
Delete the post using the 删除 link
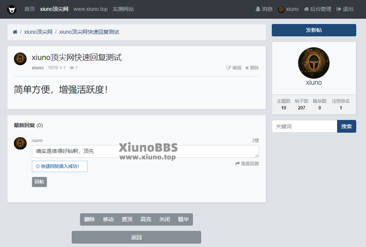click(x=252, y=68)
